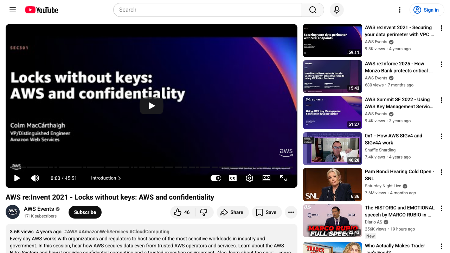
Task: Turn on closed captions
Action: [x=233, y=178]
